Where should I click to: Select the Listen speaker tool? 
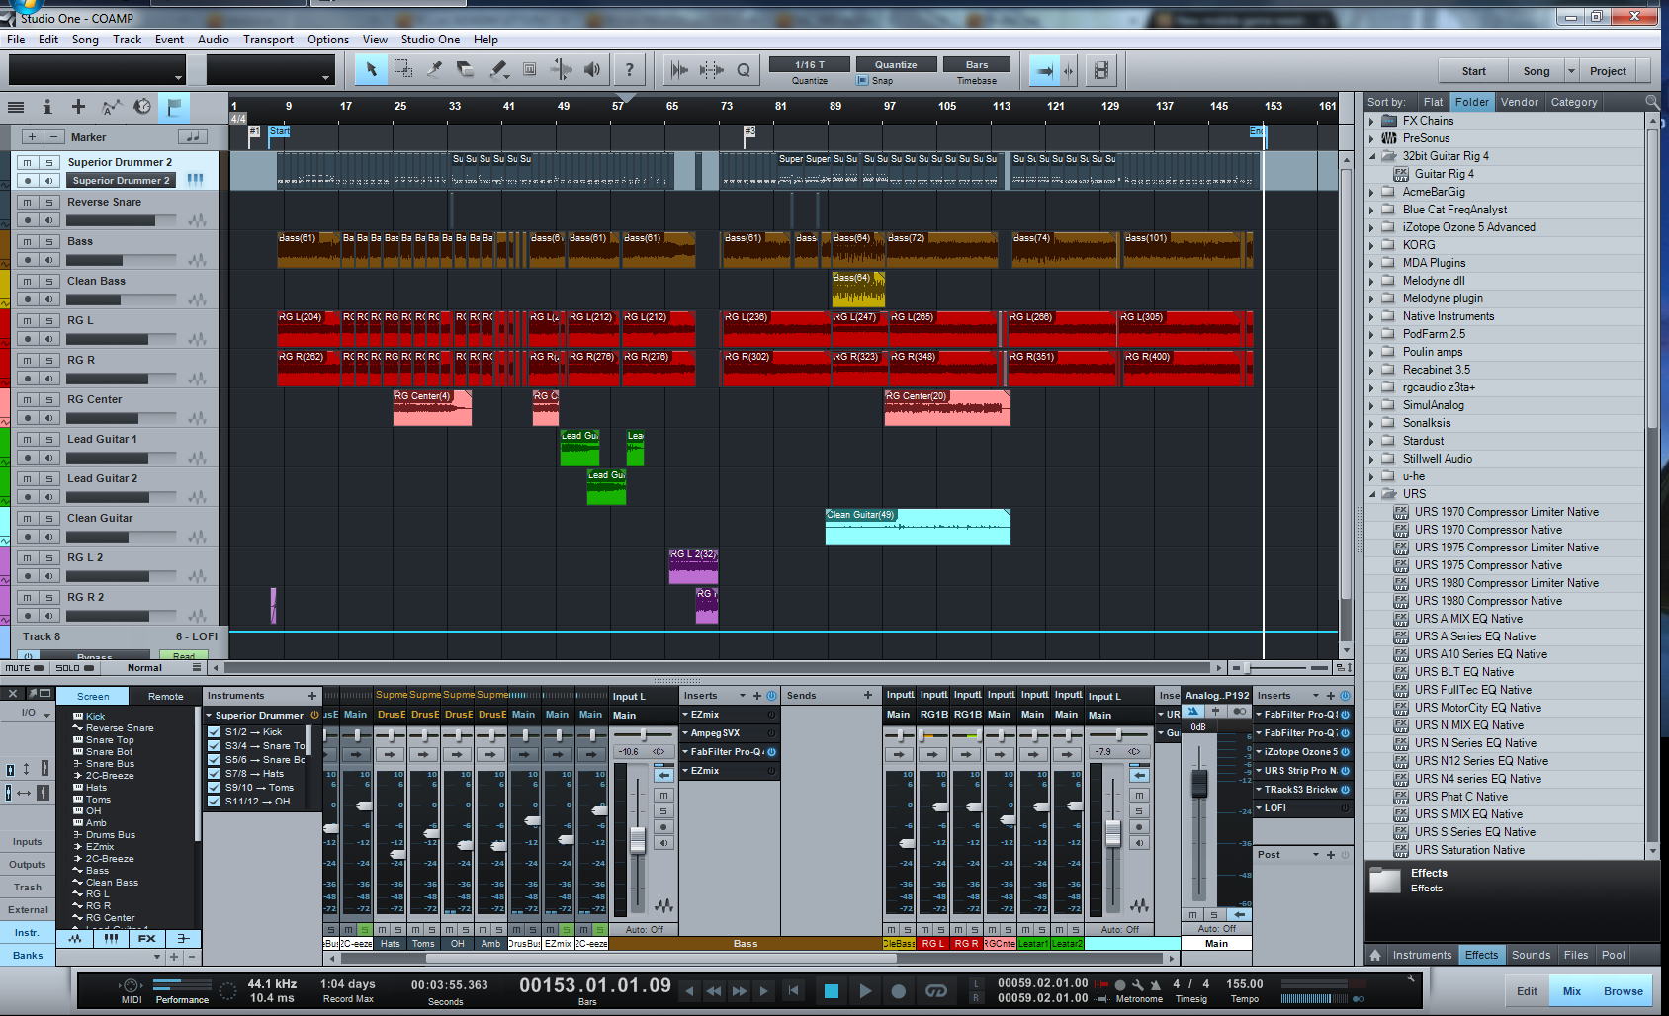tap(592, 69)
